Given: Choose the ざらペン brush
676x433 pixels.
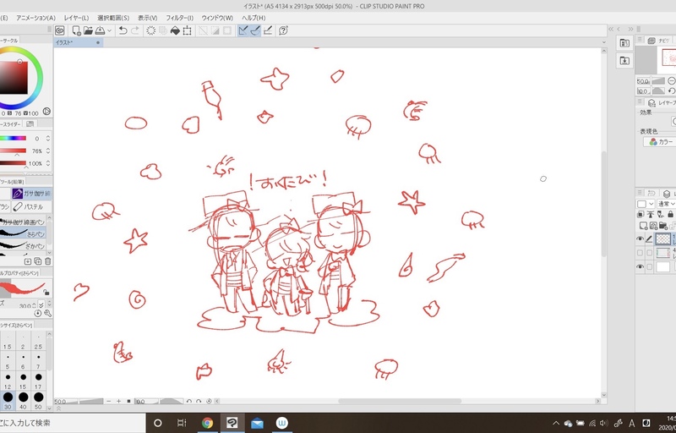Looking at the screenshot, I should [23, 233].
